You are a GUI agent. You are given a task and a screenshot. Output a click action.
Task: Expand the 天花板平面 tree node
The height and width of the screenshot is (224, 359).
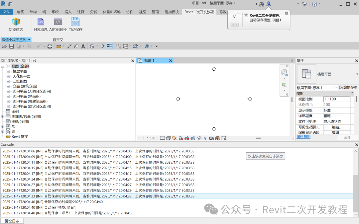tap(8, 76)
